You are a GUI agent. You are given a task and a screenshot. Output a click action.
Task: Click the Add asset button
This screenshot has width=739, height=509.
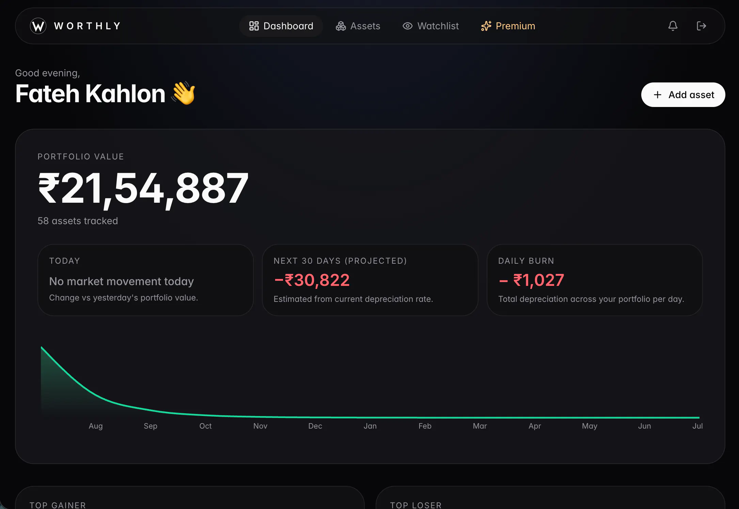tap(683, 95)
